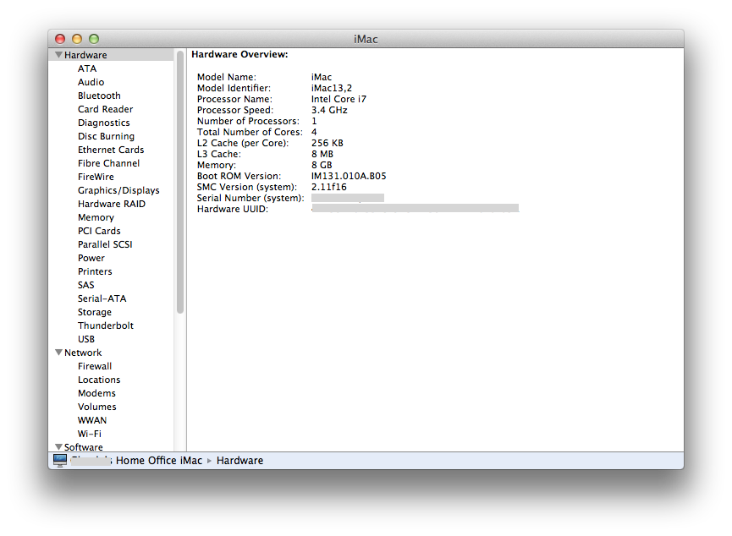Collapse the Hardware disclosure triangle
The image size is (732, 536).
[x=59, y=55]
